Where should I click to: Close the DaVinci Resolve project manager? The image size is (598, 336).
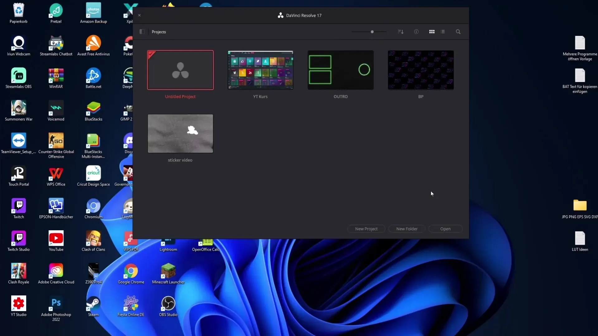point(140,15)
